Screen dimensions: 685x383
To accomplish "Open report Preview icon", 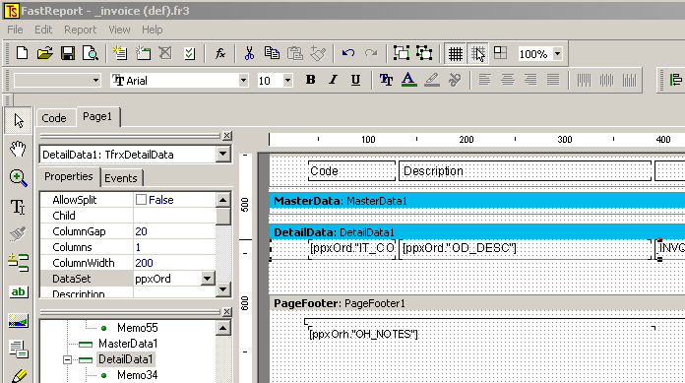I will [x=91, y=53].
